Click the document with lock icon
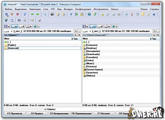The width and height of the screenshot is (165, 120). pyautogui.click(x=102, y=14)
